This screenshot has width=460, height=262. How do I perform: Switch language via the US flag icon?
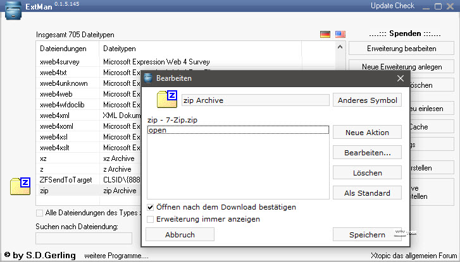(x=340, y=34)
